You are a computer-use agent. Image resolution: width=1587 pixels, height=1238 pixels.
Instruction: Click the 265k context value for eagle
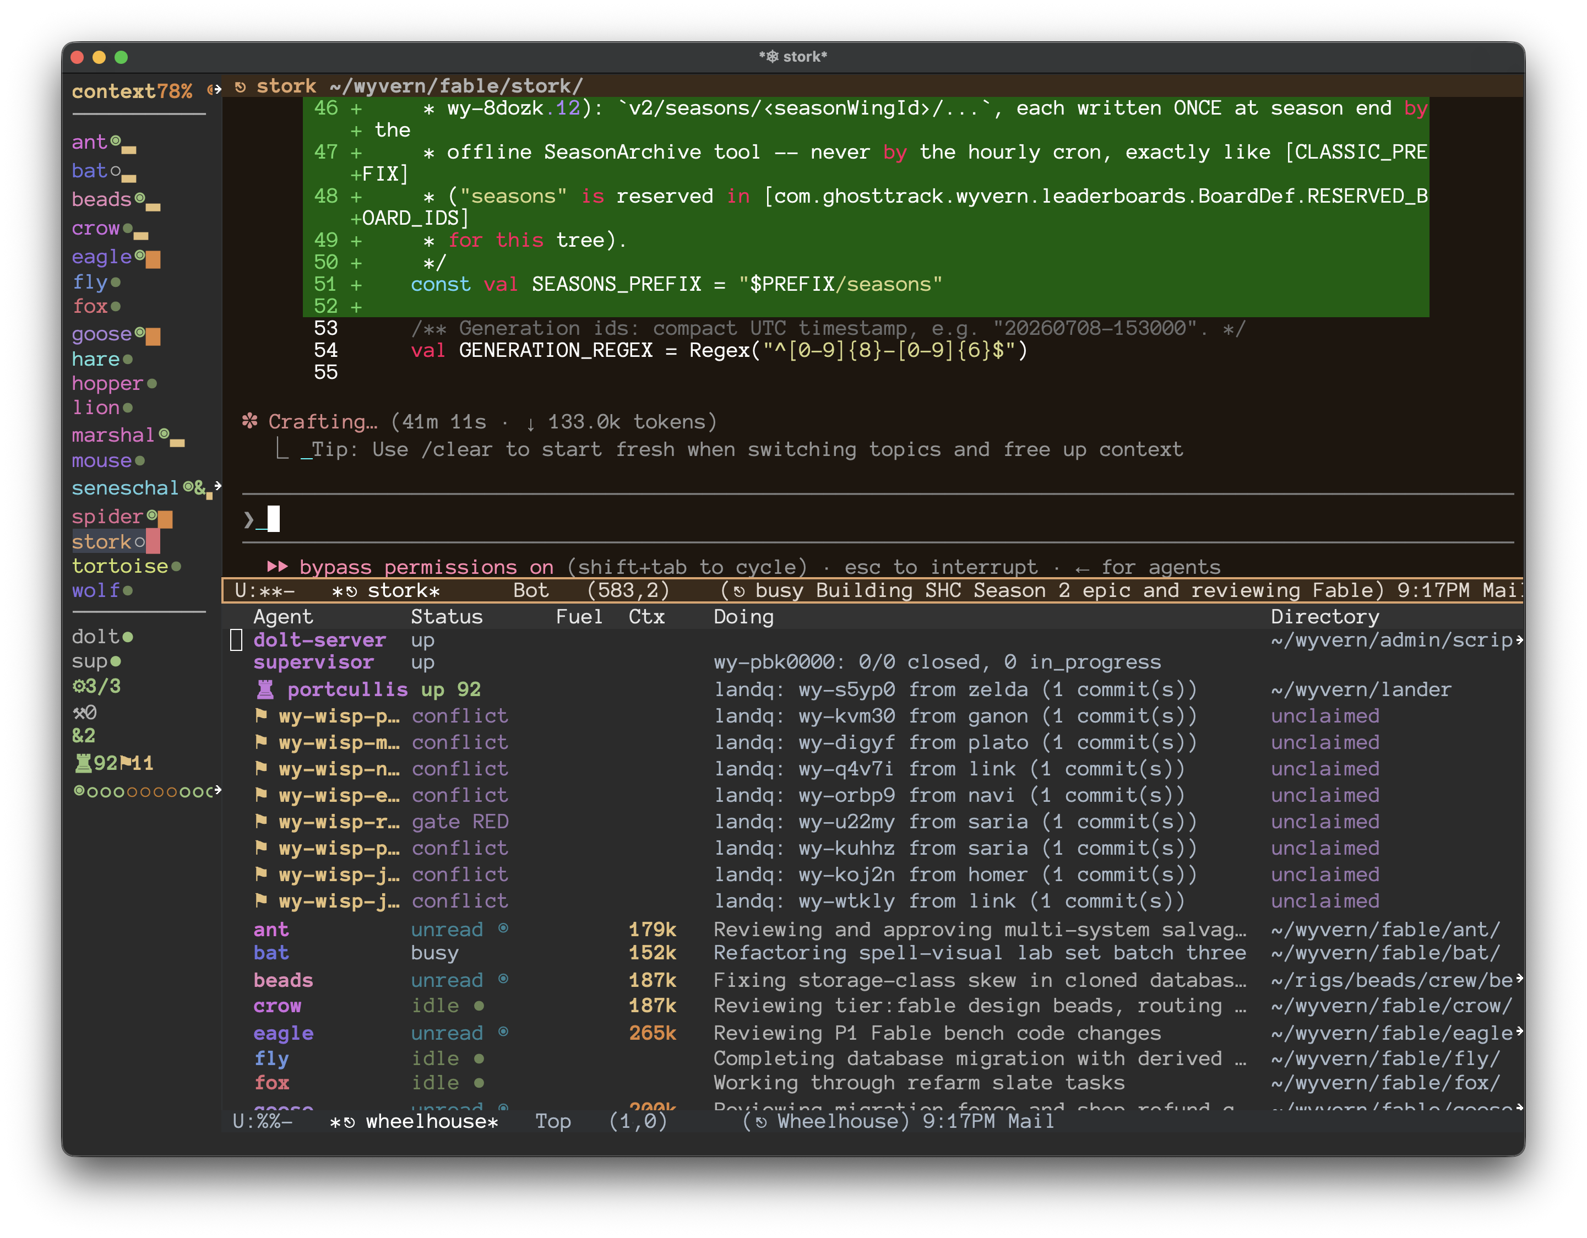click(x=653, y=1033)
